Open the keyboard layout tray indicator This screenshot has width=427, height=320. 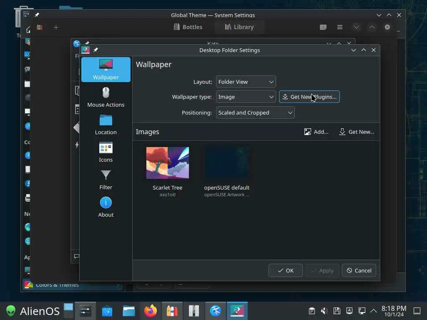(x=349, y=311)
